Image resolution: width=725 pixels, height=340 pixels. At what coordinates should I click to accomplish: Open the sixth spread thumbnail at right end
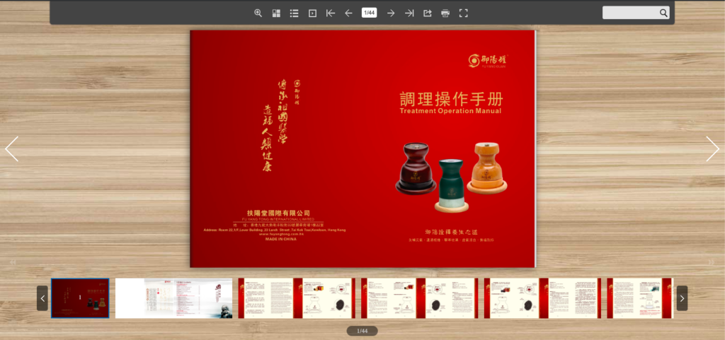coord(640,298)
